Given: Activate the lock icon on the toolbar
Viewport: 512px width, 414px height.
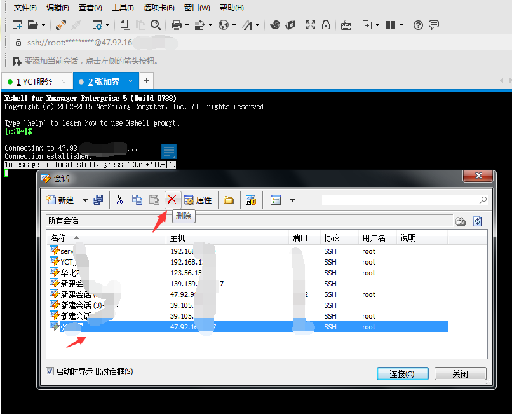Looking at the screenshot, I should (326, 25).
